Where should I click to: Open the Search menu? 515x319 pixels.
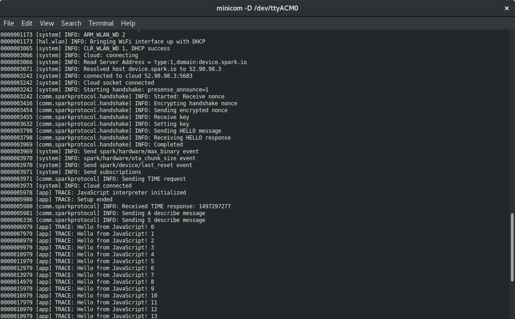(71, 23)
